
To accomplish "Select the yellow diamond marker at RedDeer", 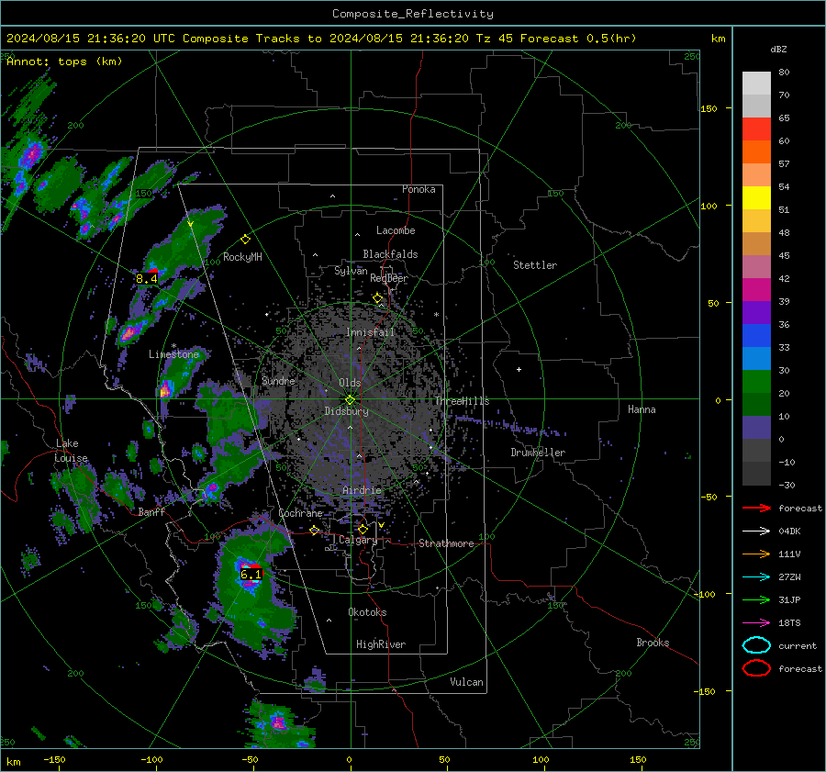I will 377,298.
